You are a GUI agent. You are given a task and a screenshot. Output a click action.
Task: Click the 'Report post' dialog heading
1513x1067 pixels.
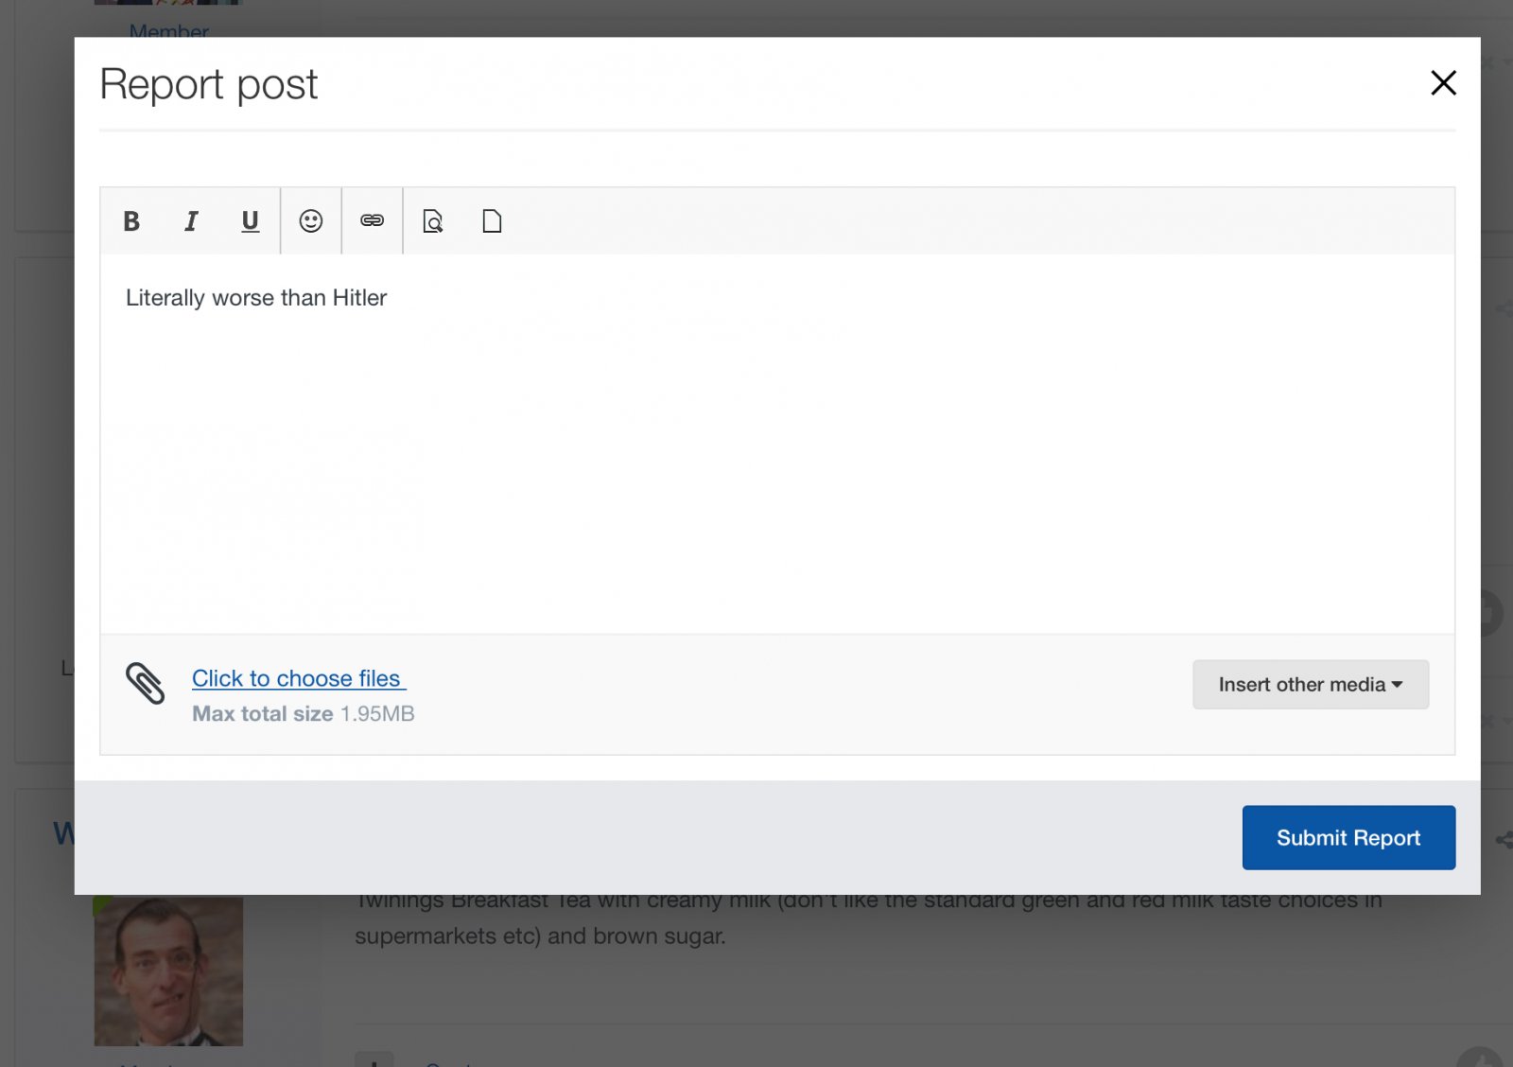click(x=208, y=84)
